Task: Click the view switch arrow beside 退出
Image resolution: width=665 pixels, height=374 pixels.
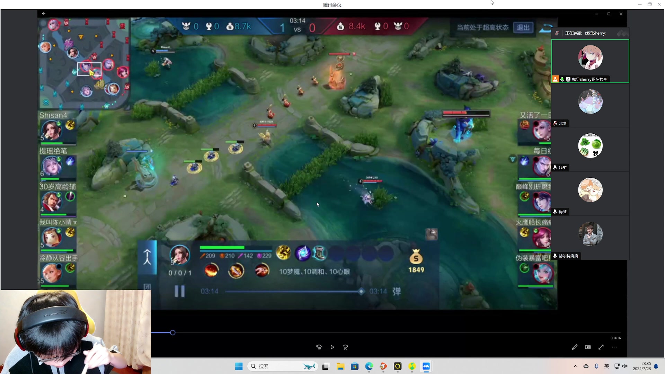Action: (545, 28)
